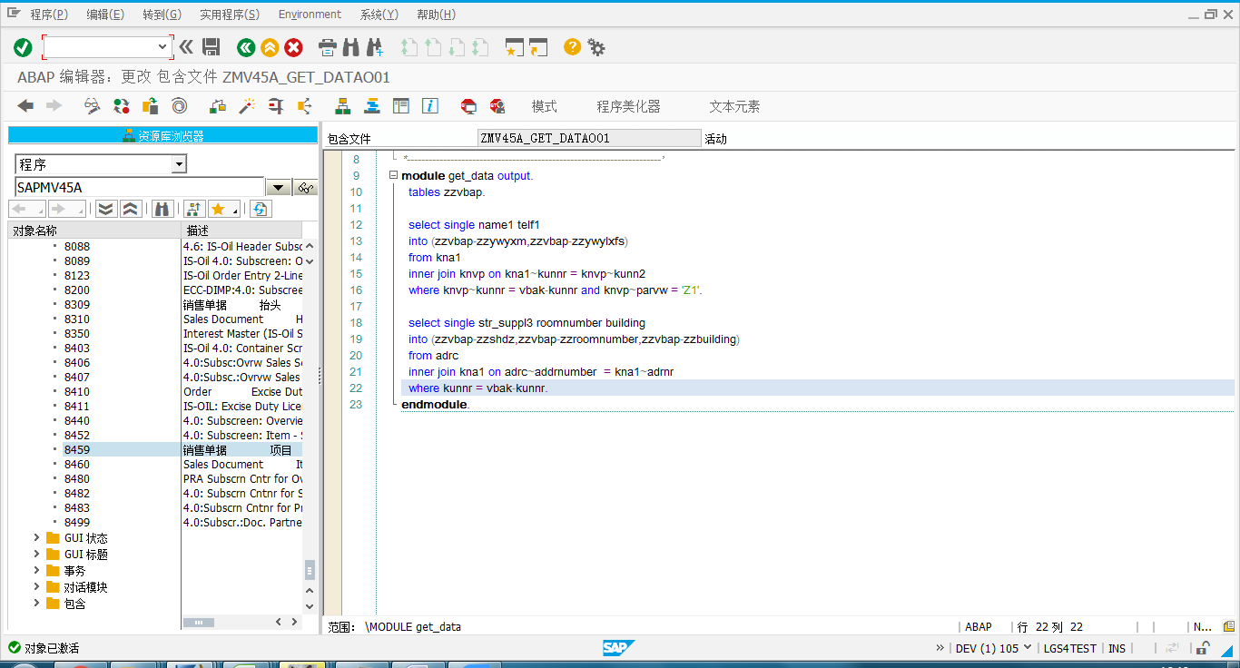Expand the 对话模块 folder
This screenshot has width=1240, height=668.
pyautogui.click(x=36, y=587)
